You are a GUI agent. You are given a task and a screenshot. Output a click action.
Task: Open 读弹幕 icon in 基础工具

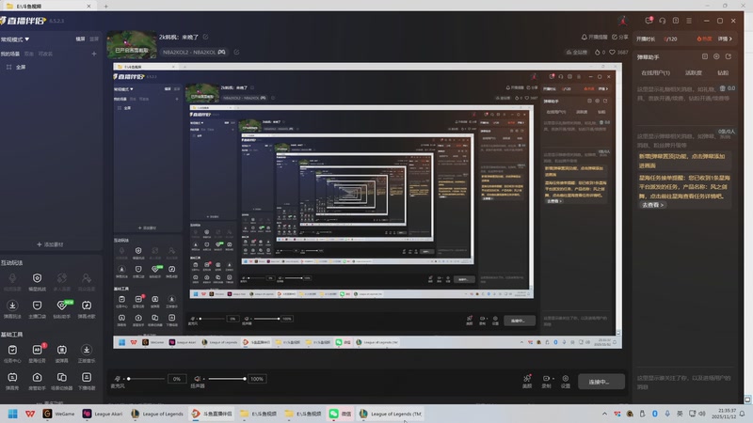click(x=62, y=353)
